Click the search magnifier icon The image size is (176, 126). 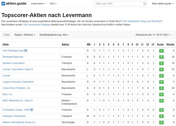(x=145, y=4)
